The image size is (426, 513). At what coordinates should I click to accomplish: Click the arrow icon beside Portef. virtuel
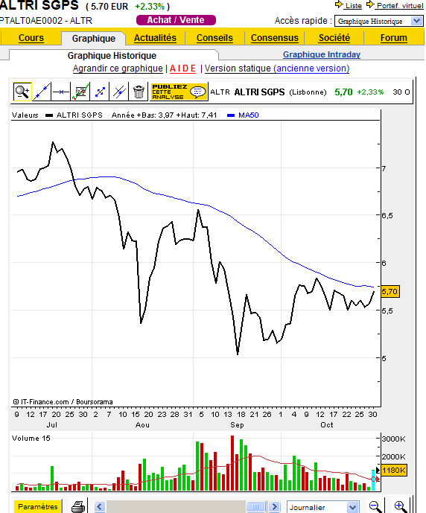click(x=369, y=4)
